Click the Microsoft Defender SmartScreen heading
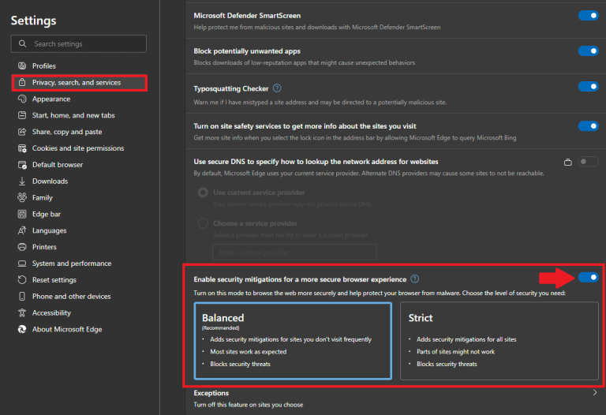 (247, 16)
